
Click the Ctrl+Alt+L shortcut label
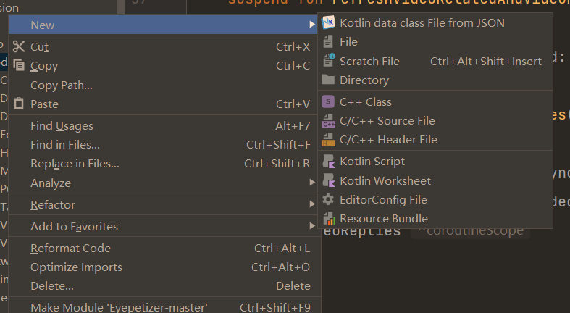282,249
